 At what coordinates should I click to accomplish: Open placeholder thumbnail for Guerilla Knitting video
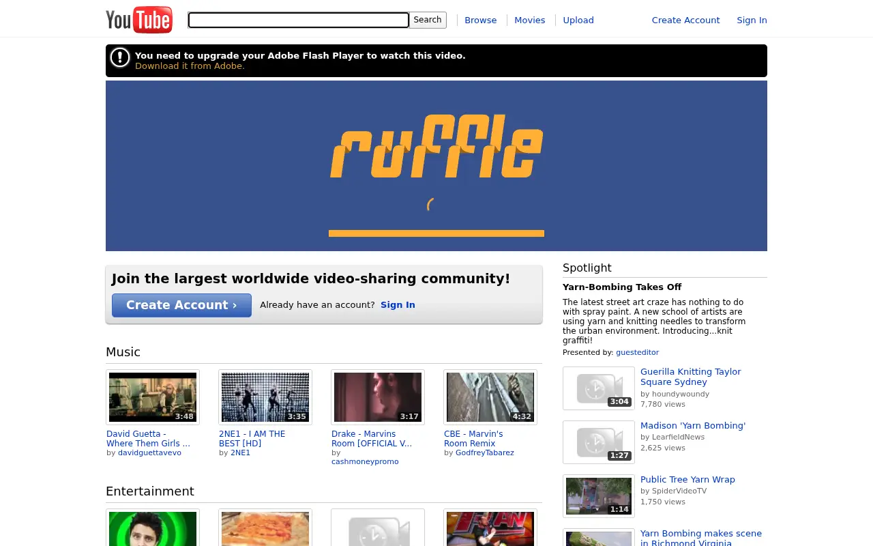599,388
